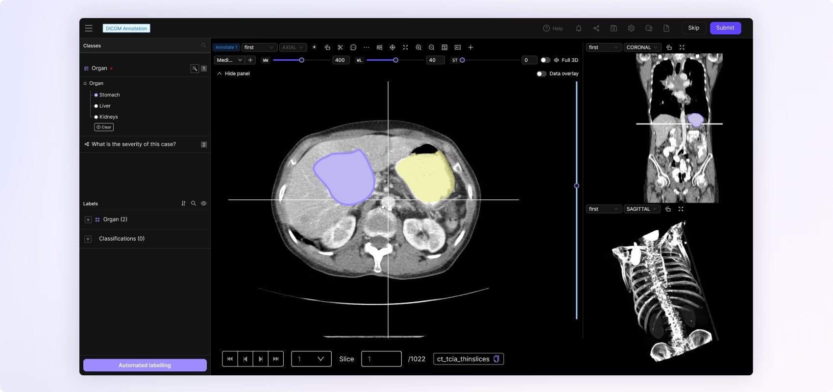Click the DICOM Annotation label
The height and width of the screenshot is (392, 833).
[x=126, y=28]
